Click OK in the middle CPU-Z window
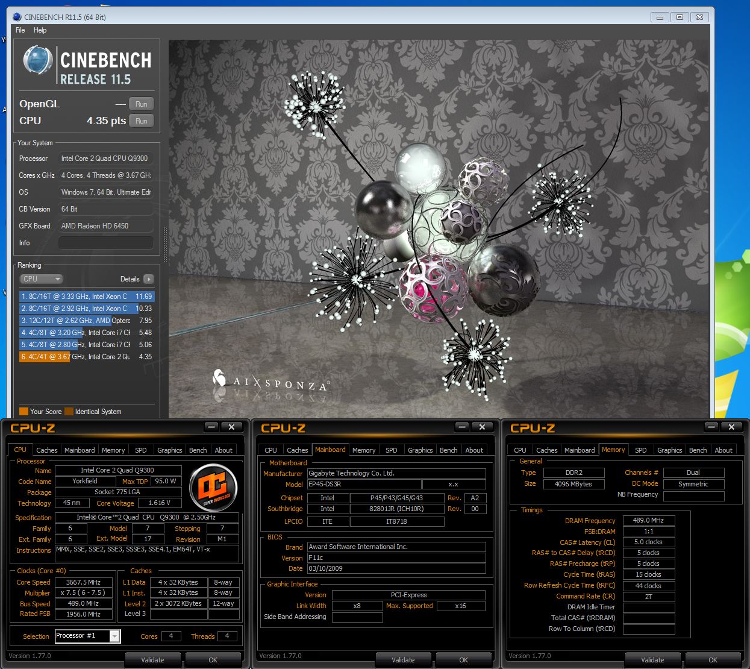The height and width of the screenshot is (669, 750). (x=463, y=660)
